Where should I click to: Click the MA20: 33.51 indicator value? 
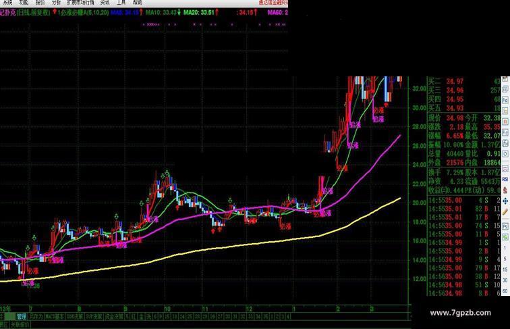200,12
